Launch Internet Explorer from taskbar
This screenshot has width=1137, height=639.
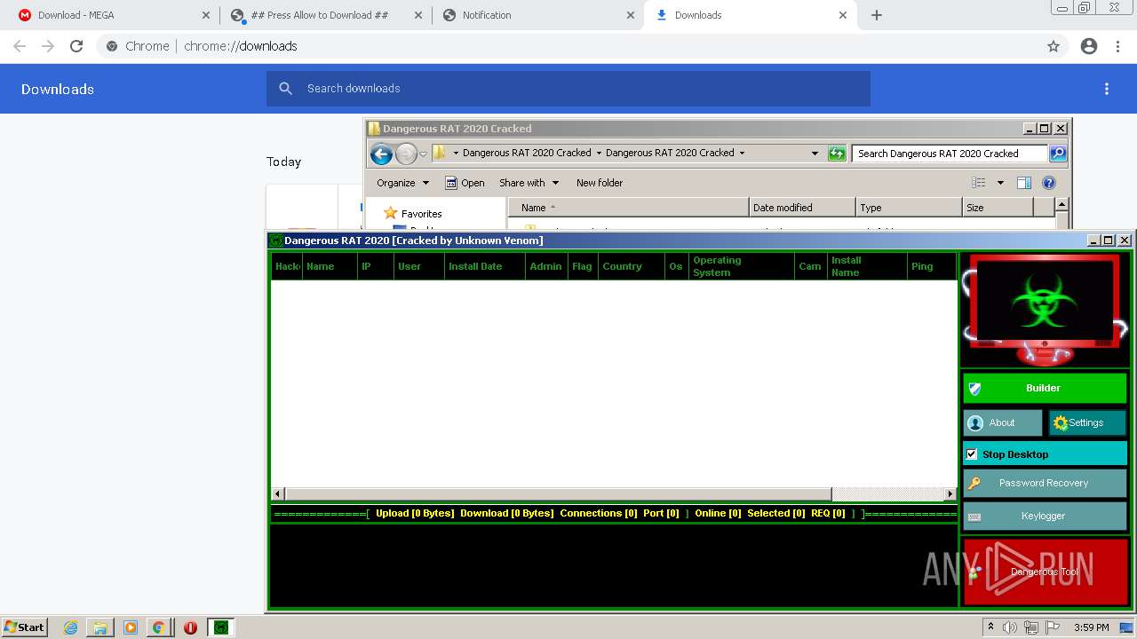coord(71,627)
